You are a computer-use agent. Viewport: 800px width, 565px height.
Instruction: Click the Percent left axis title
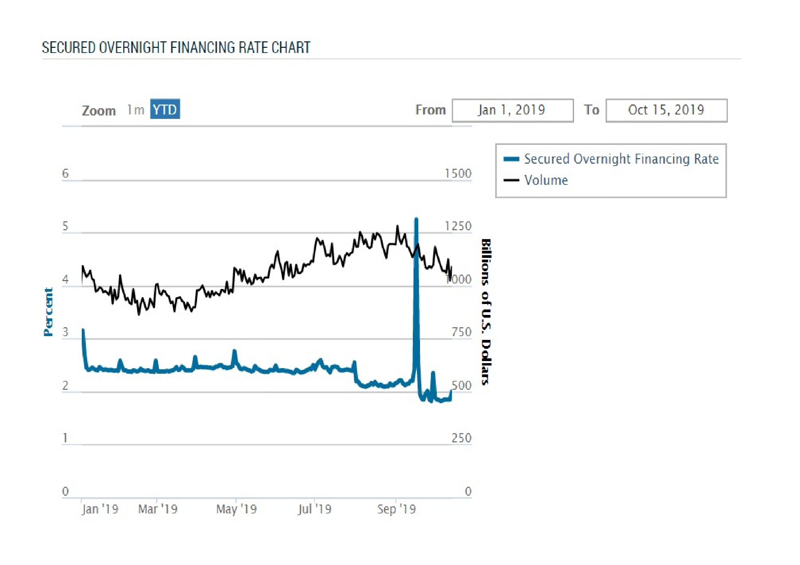48,312
